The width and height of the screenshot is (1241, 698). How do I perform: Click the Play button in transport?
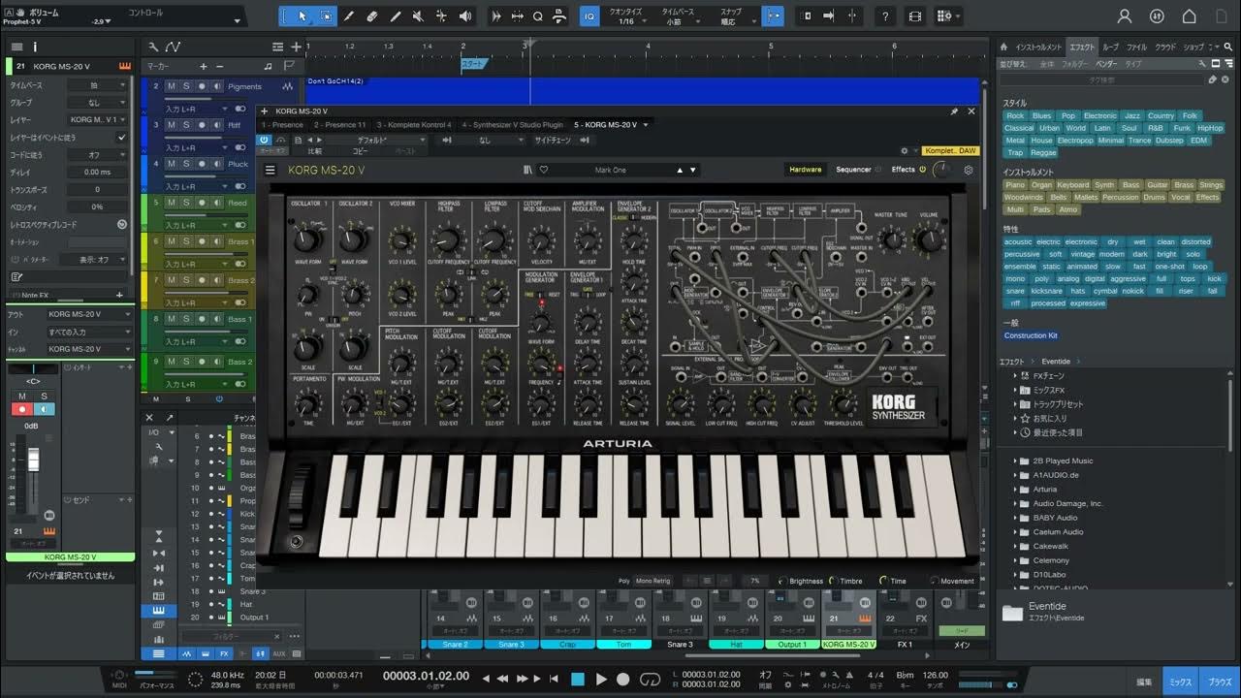coord(601,679)
